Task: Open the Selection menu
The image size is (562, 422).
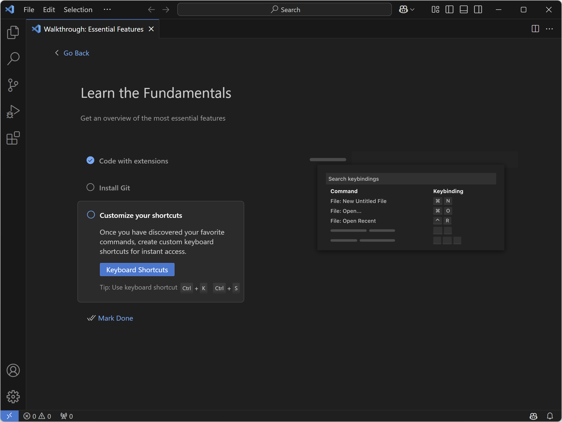Action: (x=78, y=10)
